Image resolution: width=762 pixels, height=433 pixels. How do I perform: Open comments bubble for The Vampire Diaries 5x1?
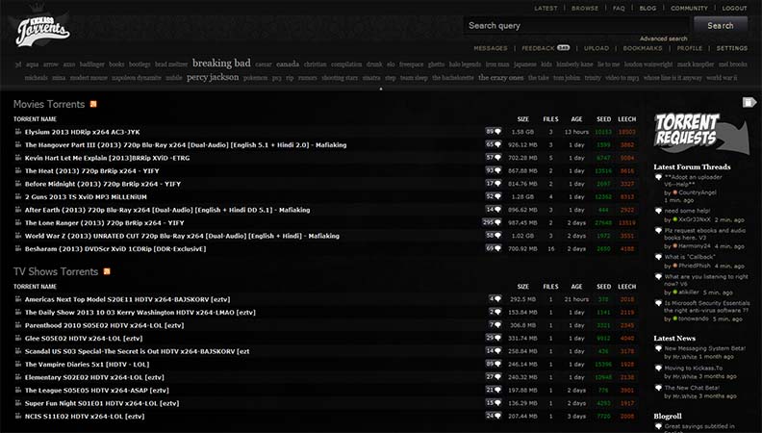[494, 364]
